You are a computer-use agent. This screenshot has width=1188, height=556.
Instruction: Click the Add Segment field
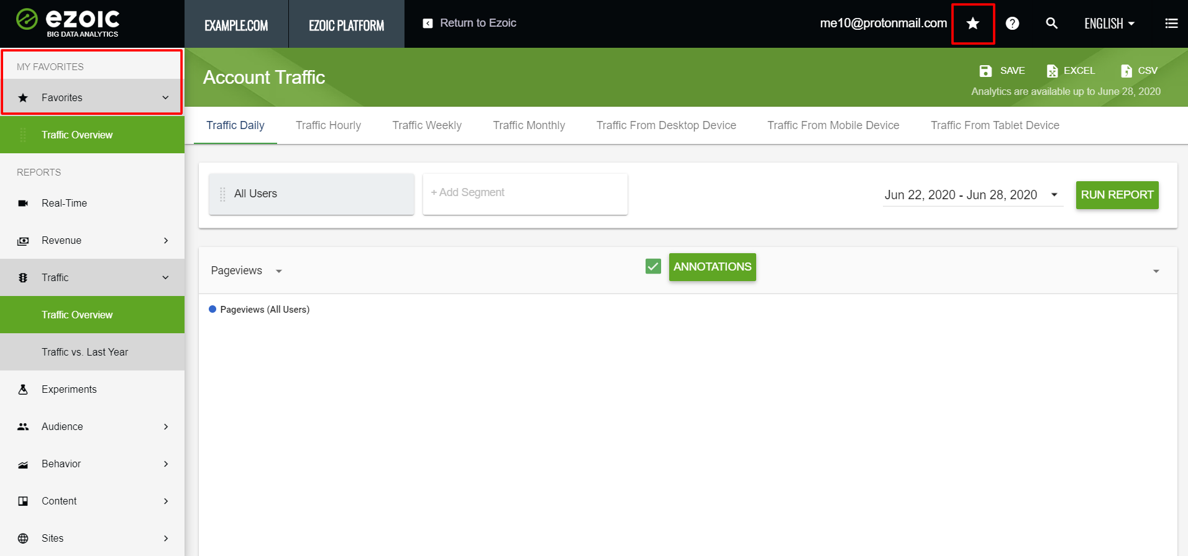point(524,194)
